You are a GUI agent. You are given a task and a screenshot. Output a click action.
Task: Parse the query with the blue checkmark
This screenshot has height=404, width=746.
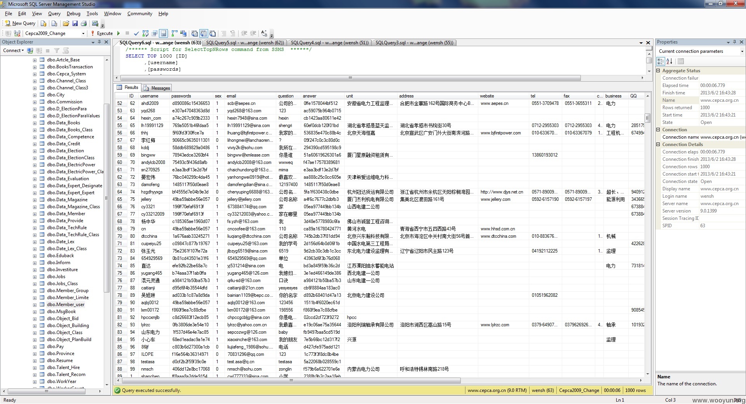[136, 33]
